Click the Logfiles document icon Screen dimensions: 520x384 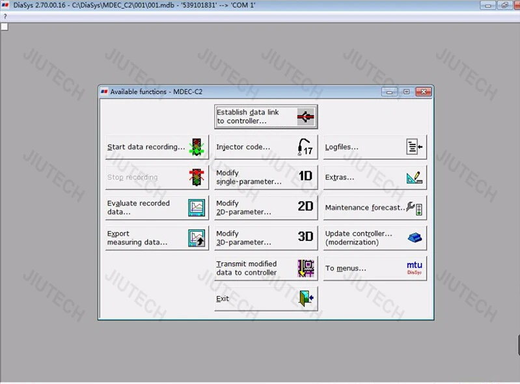pos(415,147)
